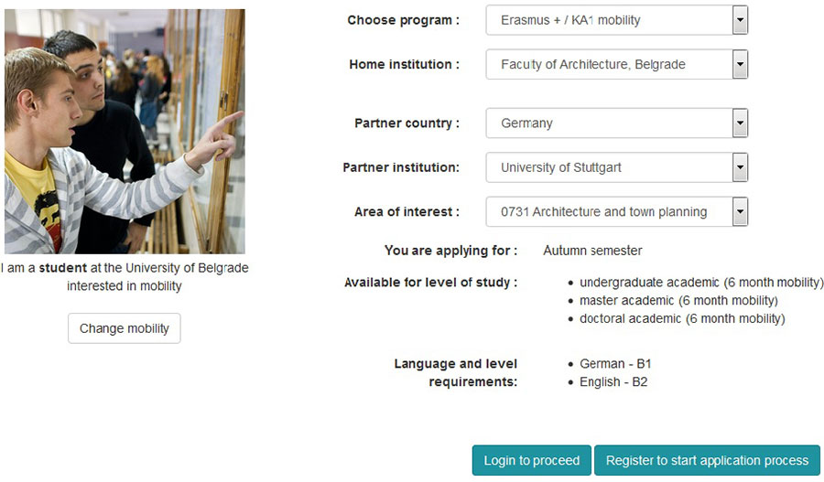This screenshot has width=824, height=482.
Task: Click the English - B2 requirement
Action: coord(613,382)
